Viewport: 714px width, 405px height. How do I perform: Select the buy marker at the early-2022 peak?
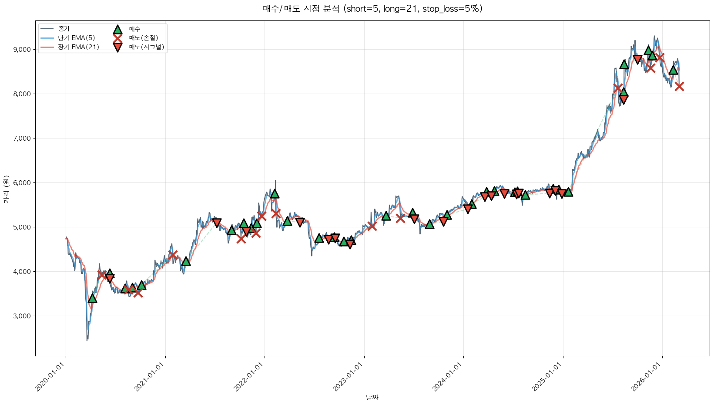(275, 194)
